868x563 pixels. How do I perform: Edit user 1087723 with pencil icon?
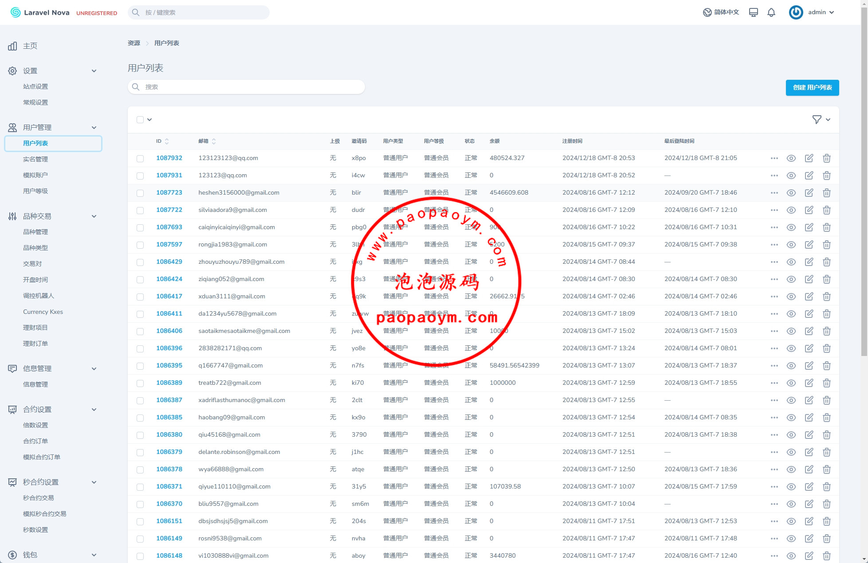[809, 193]
